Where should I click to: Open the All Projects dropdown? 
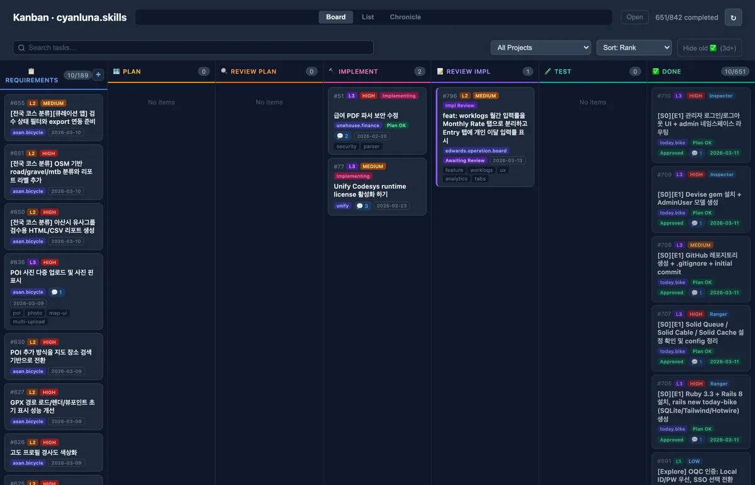click(540, 47)
